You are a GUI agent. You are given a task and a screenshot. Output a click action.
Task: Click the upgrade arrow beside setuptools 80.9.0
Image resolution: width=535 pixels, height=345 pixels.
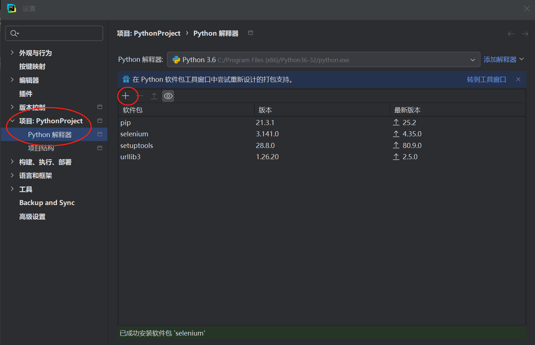click(x=396, y=145)
